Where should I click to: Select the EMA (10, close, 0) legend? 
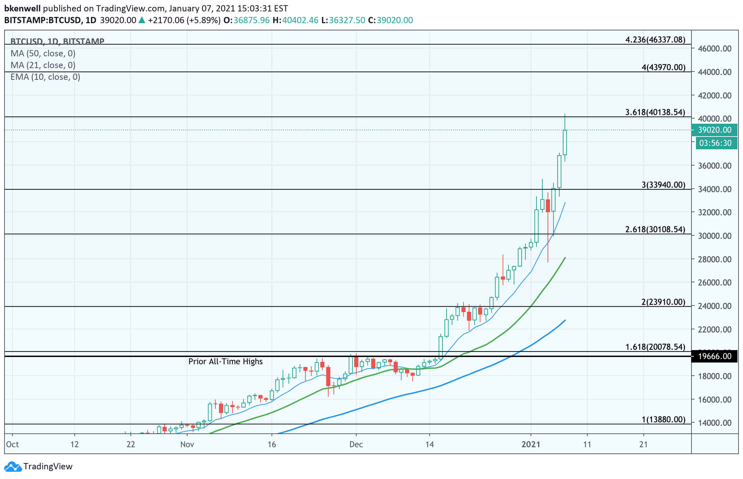(x=45, y=77)
